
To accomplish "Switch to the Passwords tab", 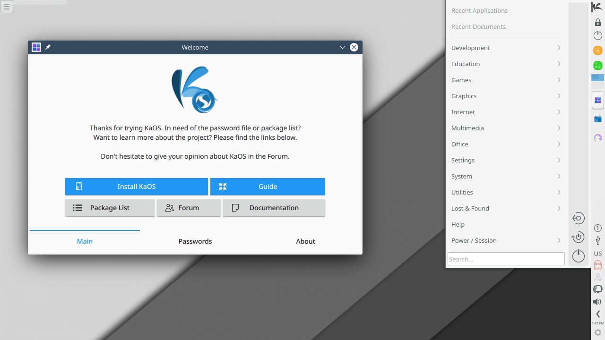I will (x=195, y=241).
